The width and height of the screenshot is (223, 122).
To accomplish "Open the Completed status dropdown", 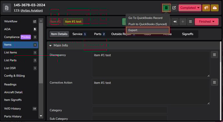I will [190, 8].
